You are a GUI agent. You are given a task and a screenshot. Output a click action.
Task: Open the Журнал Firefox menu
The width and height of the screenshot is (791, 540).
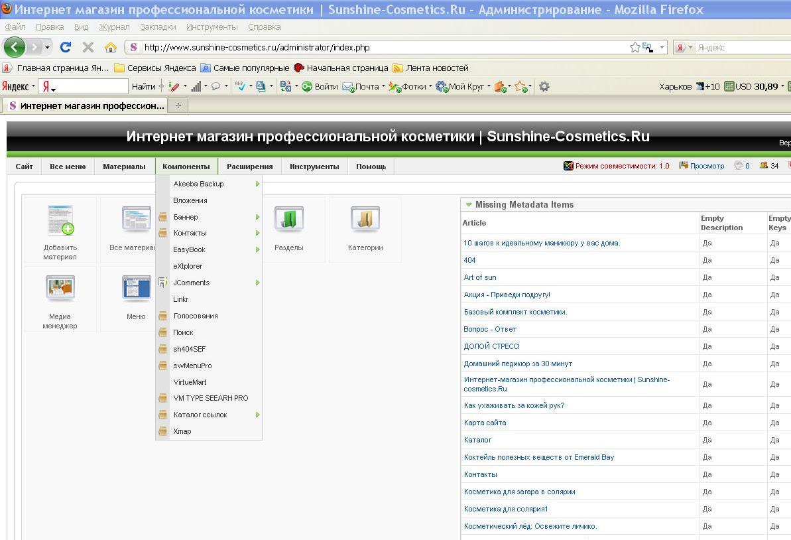click(x=114, y=27)
